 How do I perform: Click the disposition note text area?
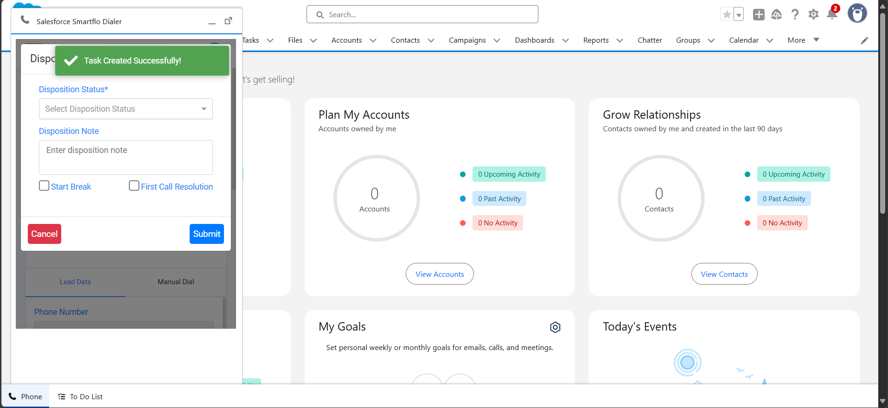(126, 157)
